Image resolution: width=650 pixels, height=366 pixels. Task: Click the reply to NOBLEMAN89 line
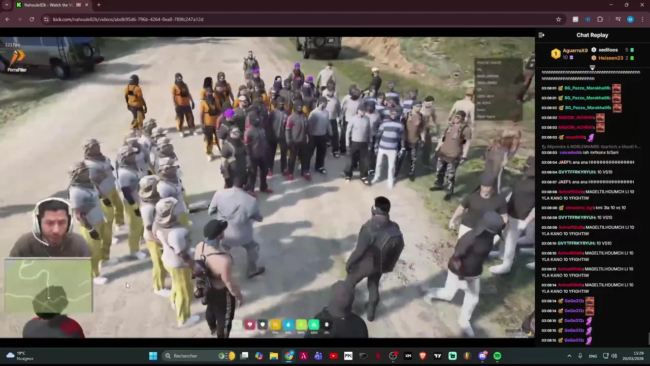(x=591, y=146)
